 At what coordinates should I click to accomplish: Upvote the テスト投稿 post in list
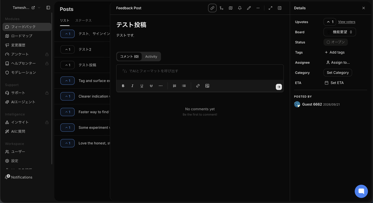[x=67, y=65]
